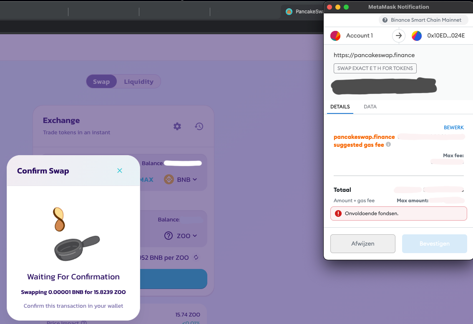
Task: Select the DETAILS tab in MetaMask
Action: pyautogui.click(x=340, y=107)
